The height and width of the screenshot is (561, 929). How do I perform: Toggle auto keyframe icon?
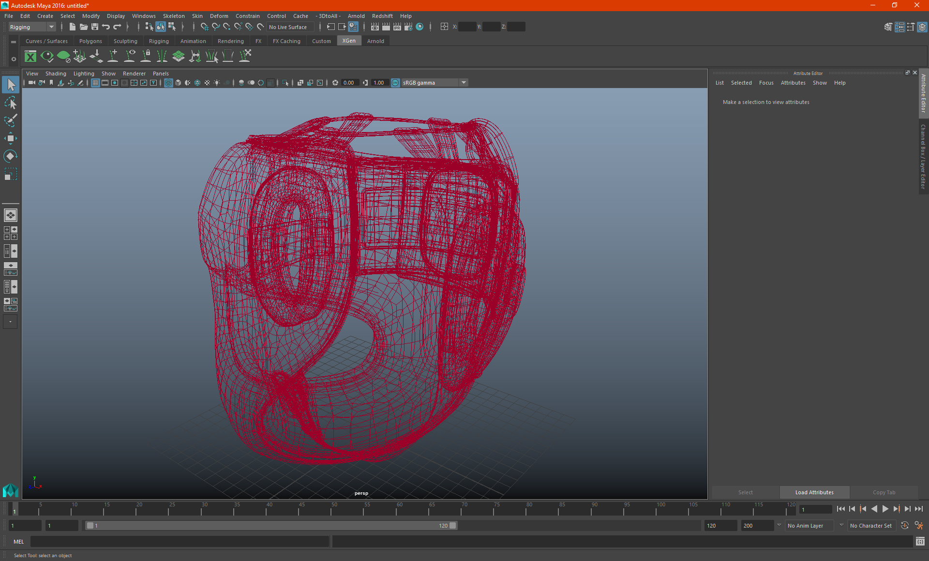pos(905,526)
